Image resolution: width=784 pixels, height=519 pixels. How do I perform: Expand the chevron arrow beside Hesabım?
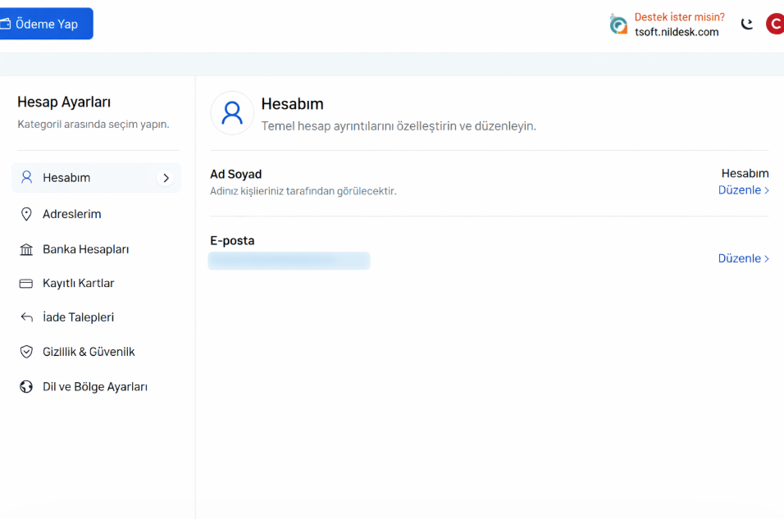pos(166,178)
